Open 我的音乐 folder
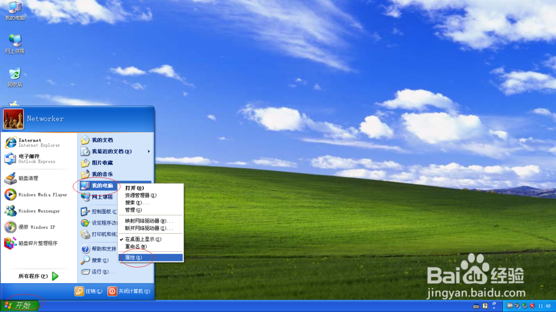This screenshot has height=312, width=556. point(116,174)
